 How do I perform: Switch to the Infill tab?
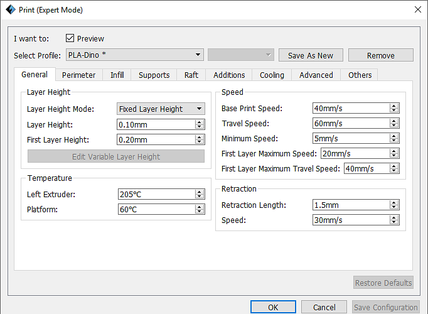[x=117, y=75]
